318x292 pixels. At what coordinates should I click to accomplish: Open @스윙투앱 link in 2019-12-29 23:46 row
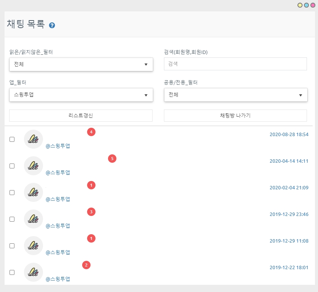coord(58,226)
